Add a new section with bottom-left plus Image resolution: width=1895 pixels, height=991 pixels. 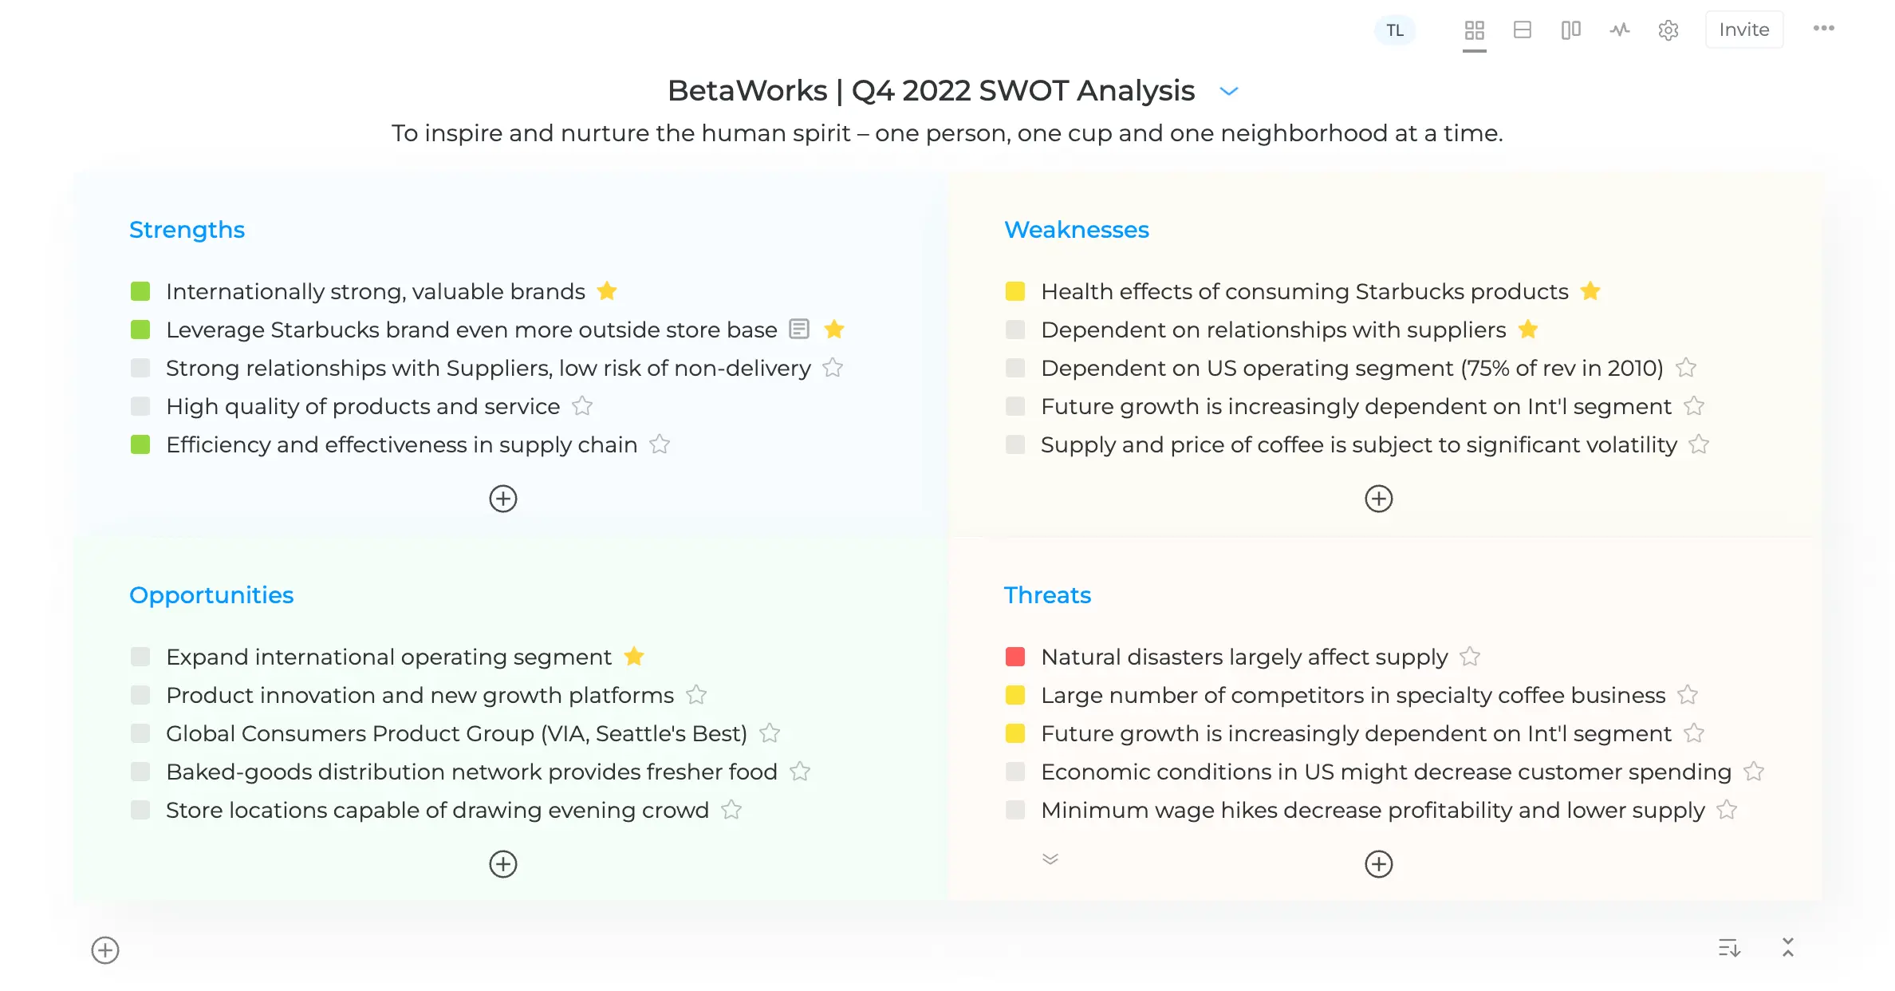[105, 950]
